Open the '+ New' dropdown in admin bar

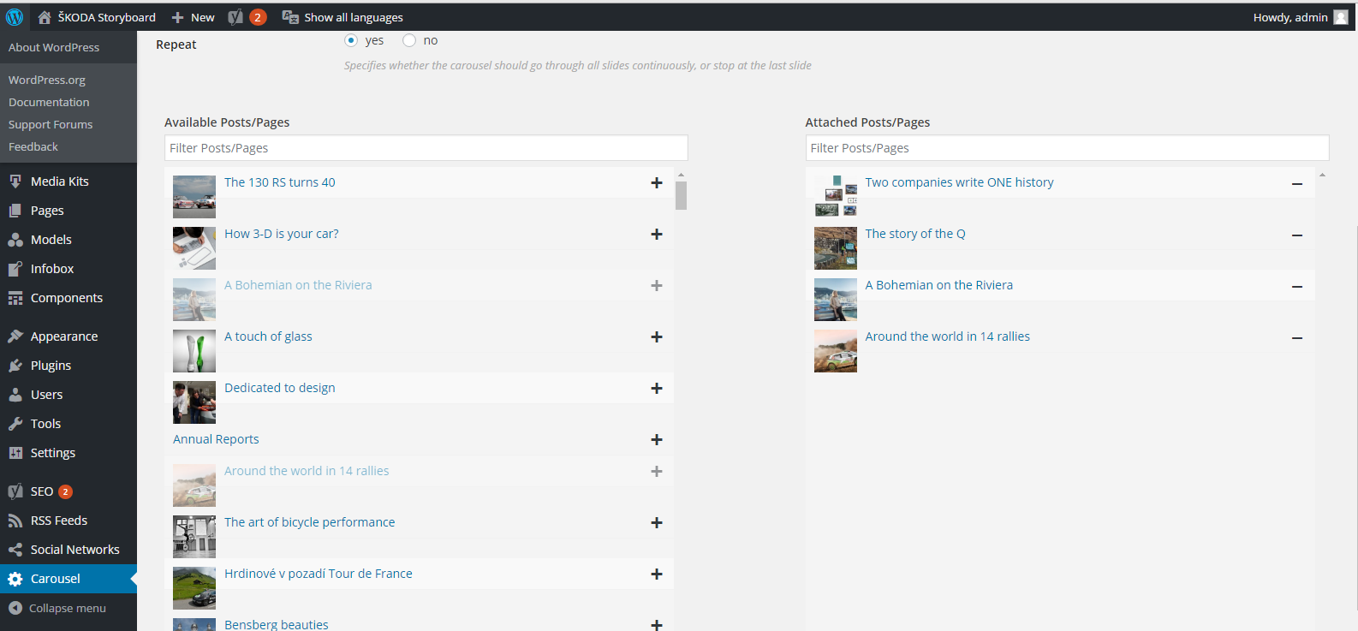[193, 17]
